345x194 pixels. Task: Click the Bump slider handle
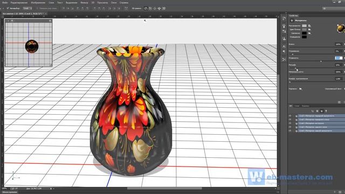point(295,68)
